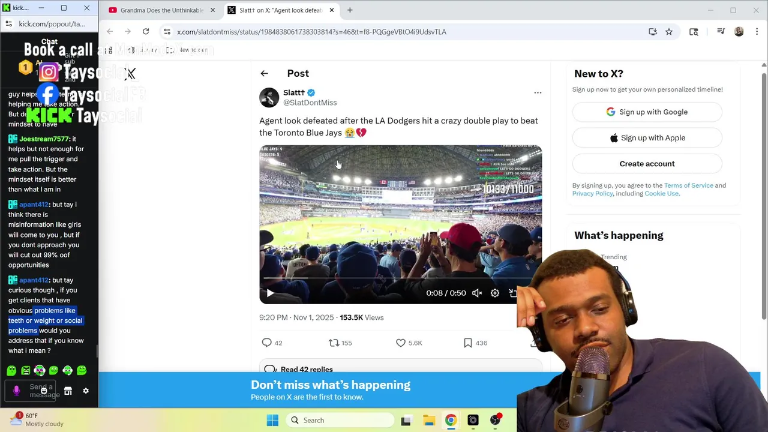Reply to the post via the comment icon
768x432 pixels.
(x=267, y=343)
